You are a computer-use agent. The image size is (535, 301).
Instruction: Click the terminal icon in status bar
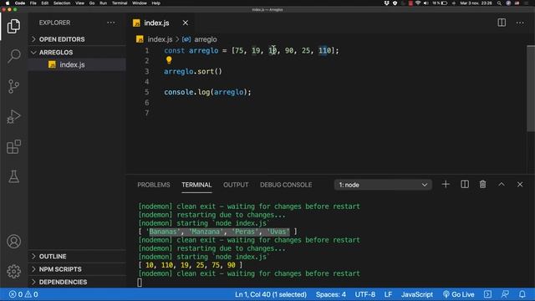[x=487, y=294]
